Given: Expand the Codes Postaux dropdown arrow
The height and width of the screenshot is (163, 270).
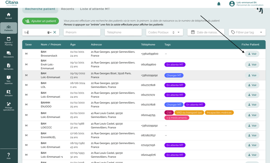Looking at the screenshot, I should point(179,32).
